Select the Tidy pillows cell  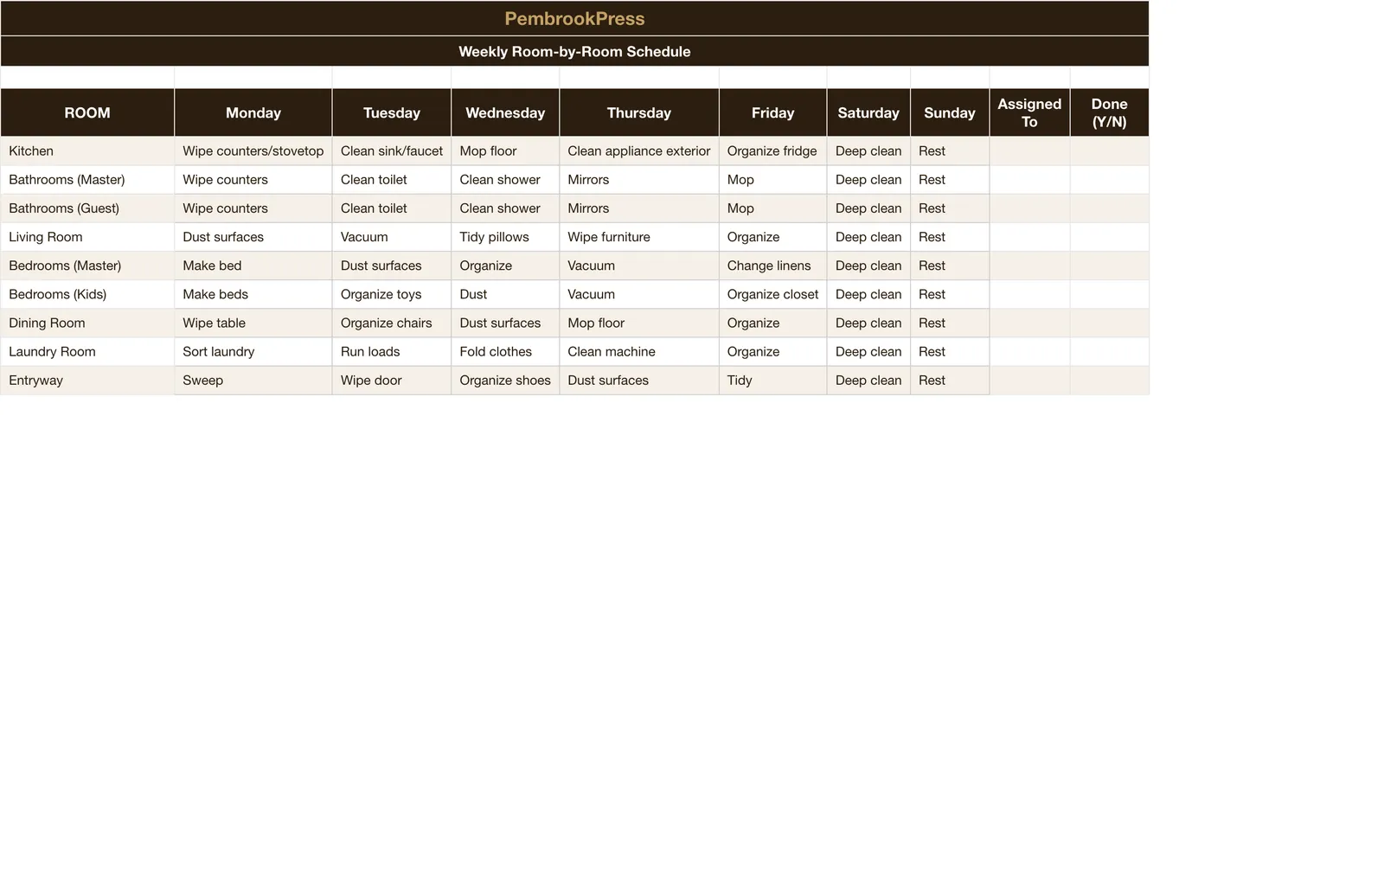(x=505, y=236)
